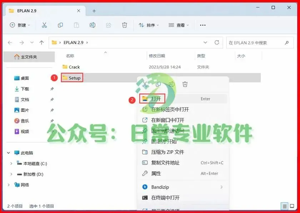Expand New Volume (D:) tree node
Image resolution: width=300 pixels, height=213 pixels.
(x=11, y=174)
